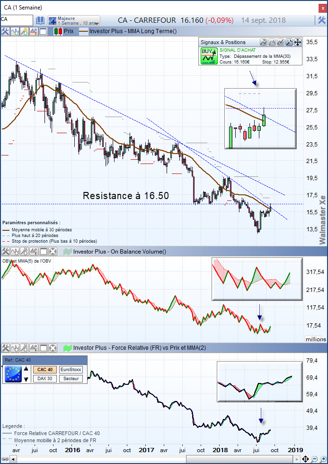Open the price chart settings tools icon
This screenshot has height=464, width=328.
5,31
